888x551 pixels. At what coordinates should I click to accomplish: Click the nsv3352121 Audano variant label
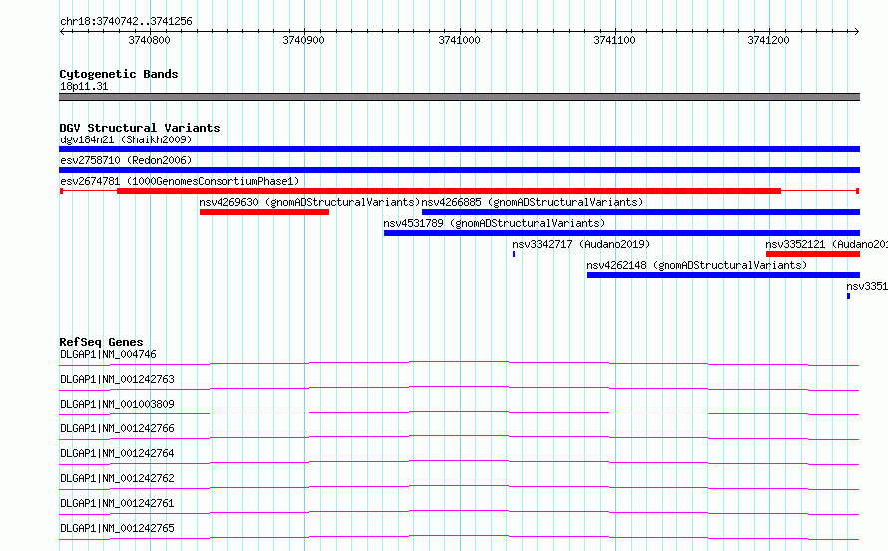826,244
